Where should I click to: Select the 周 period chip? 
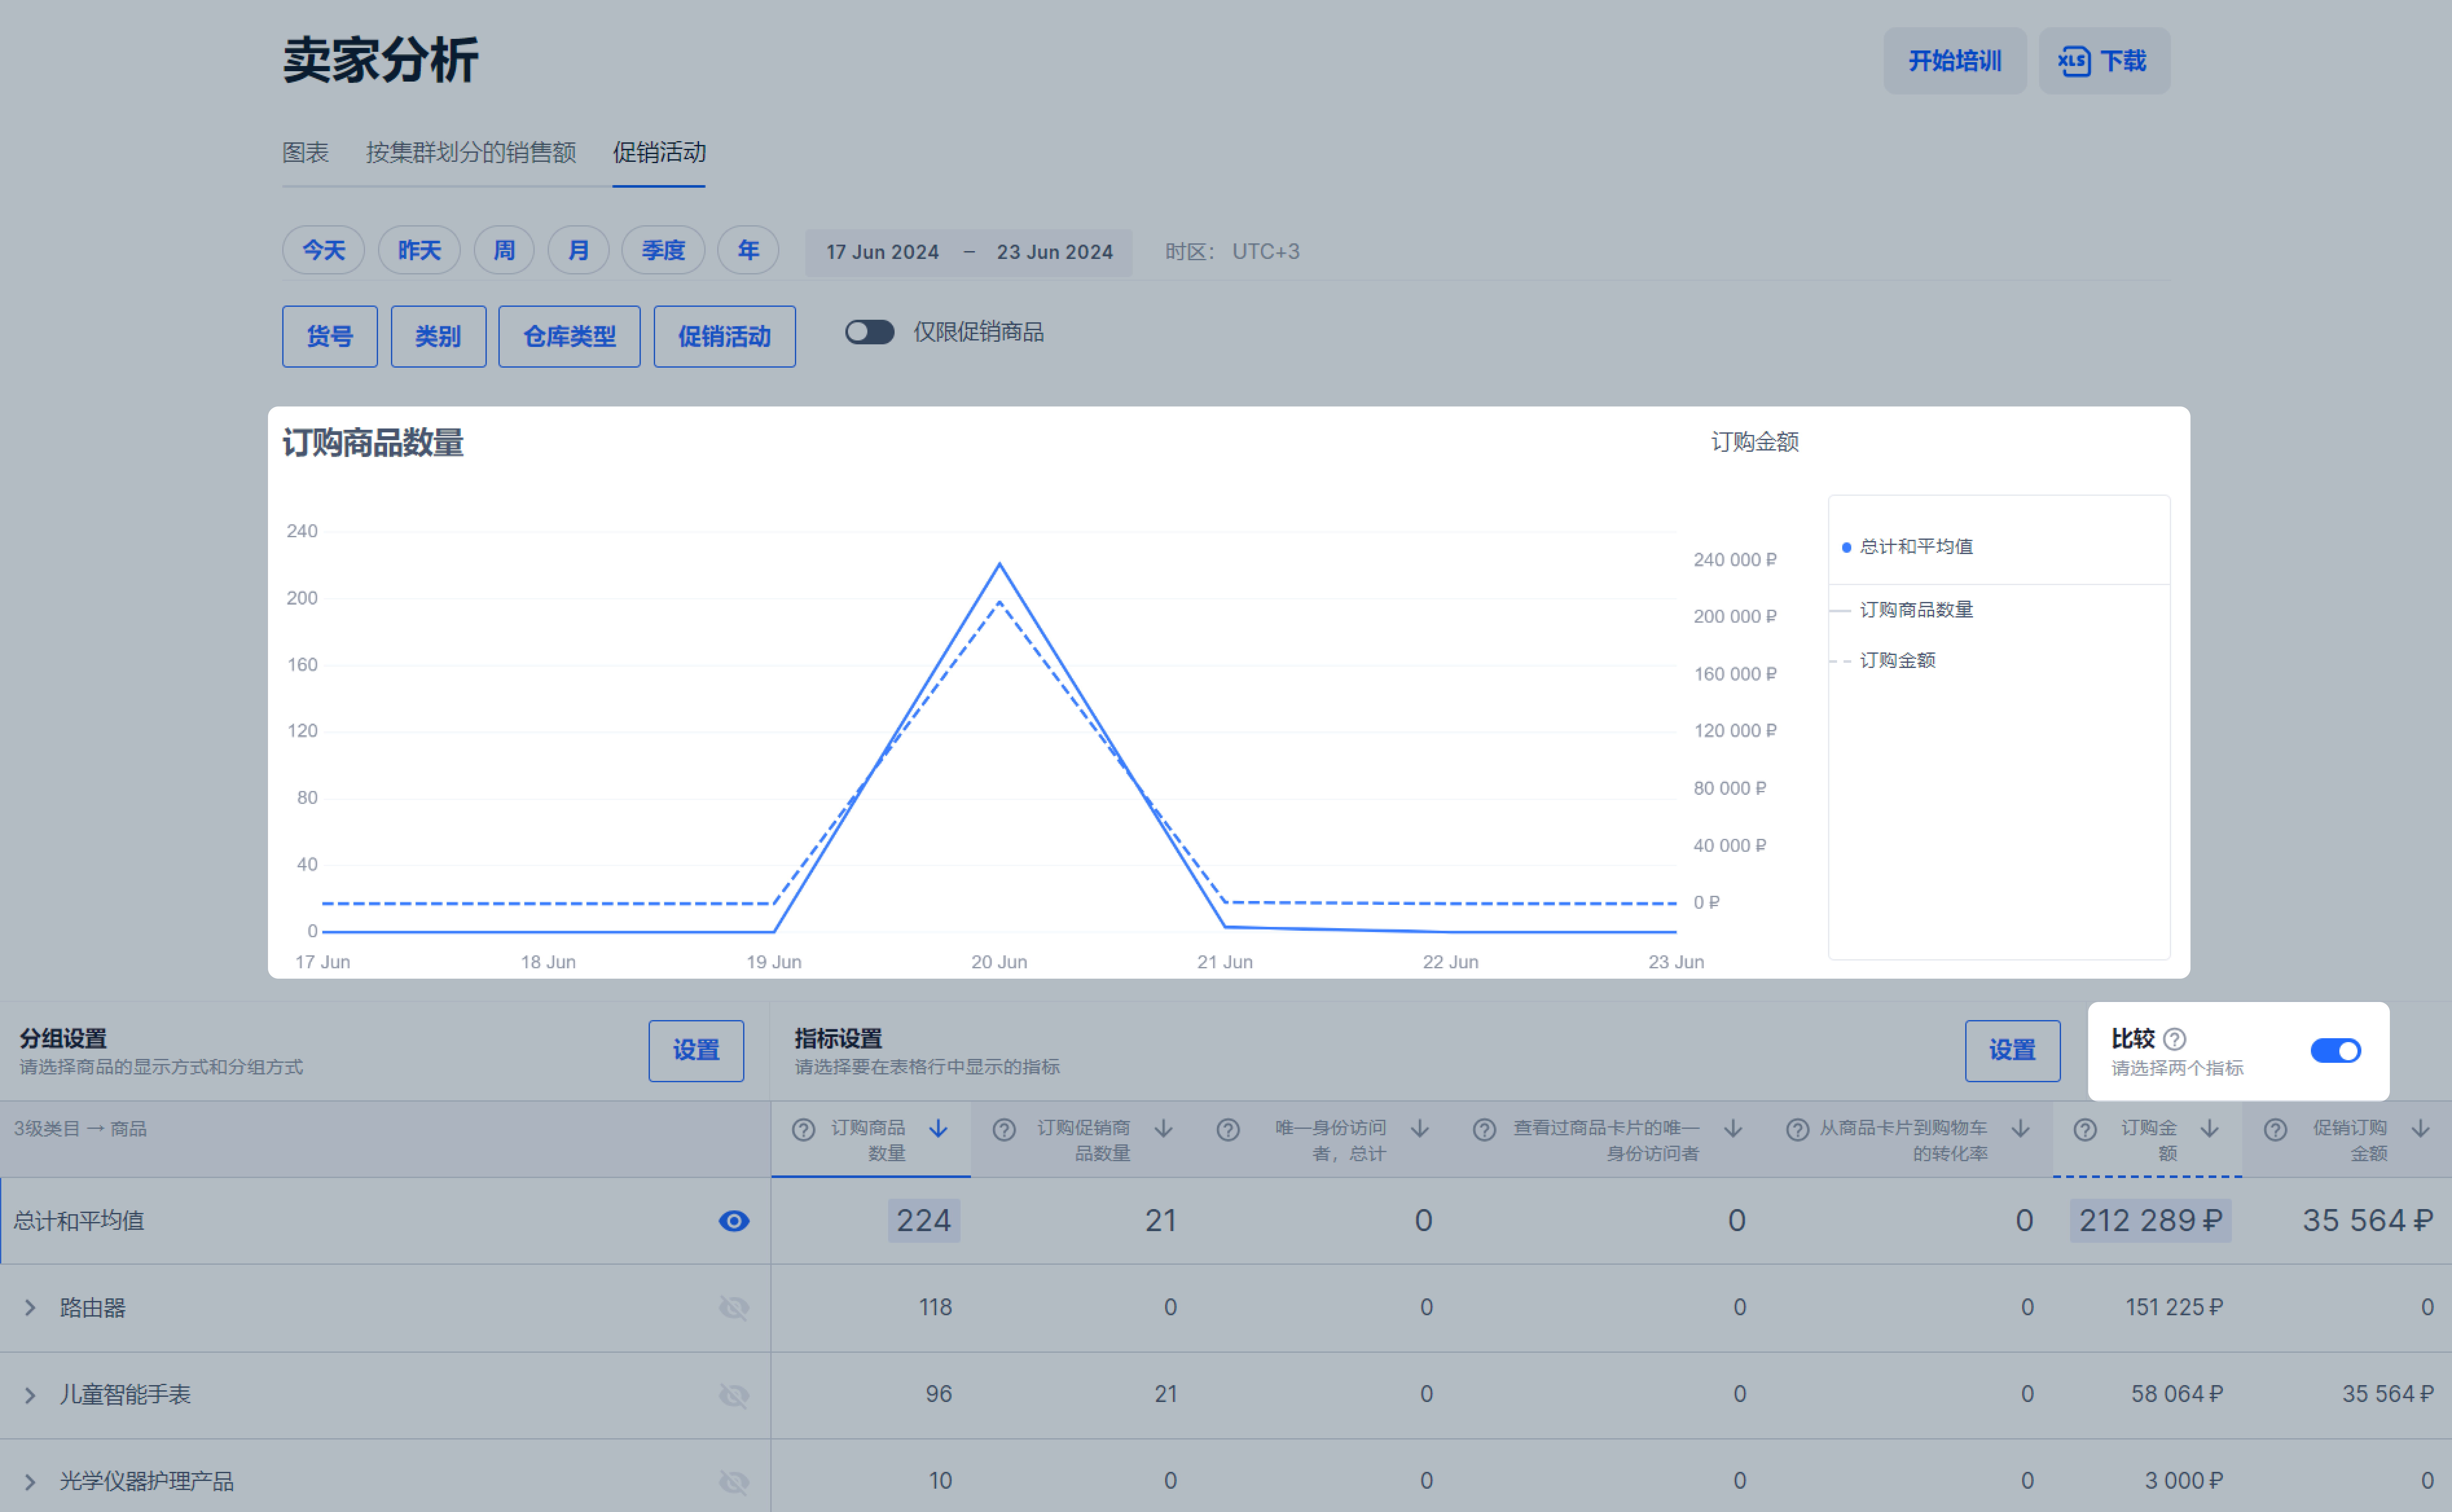[x=504, y=250]
